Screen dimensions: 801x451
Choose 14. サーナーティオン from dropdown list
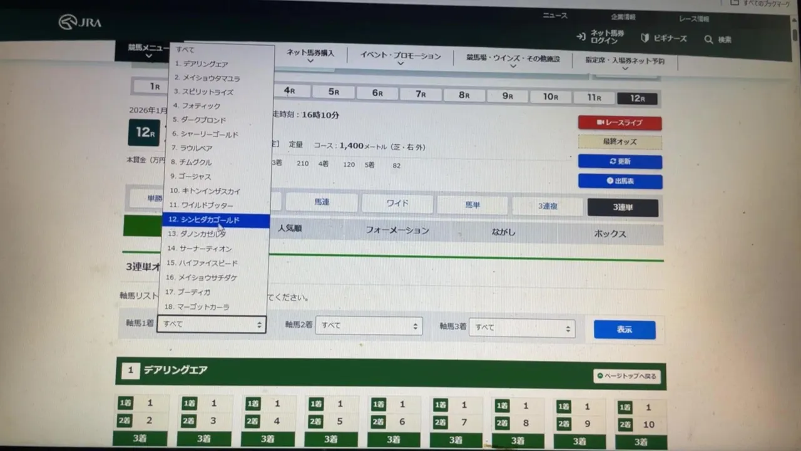(x=215, y=249)
